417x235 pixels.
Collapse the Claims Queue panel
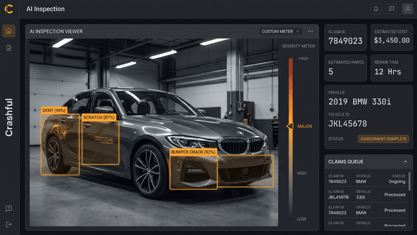point(405,162)
